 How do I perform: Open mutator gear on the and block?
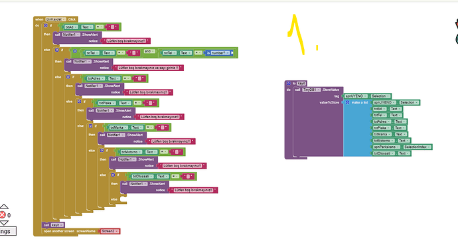click(75, 51)
